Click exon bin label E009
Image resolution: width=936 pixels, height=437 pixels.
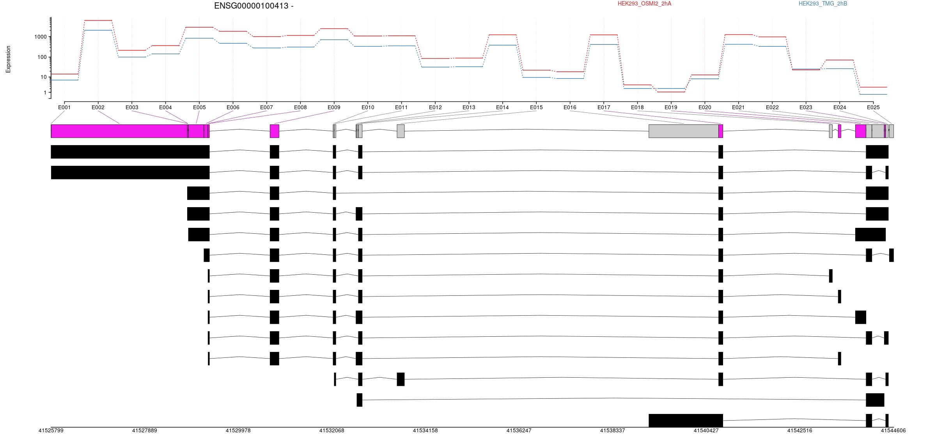334,107
